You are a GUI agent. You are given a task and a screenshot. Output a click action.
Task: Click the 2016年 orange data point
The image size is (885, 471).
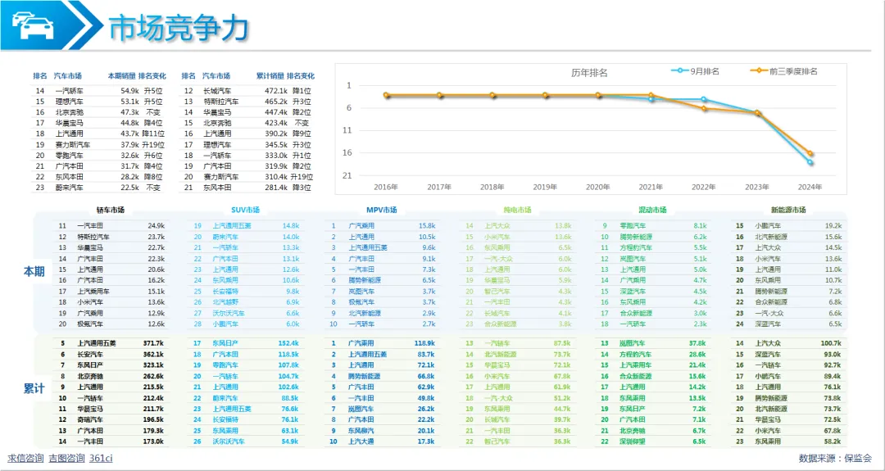coord(386,95)
